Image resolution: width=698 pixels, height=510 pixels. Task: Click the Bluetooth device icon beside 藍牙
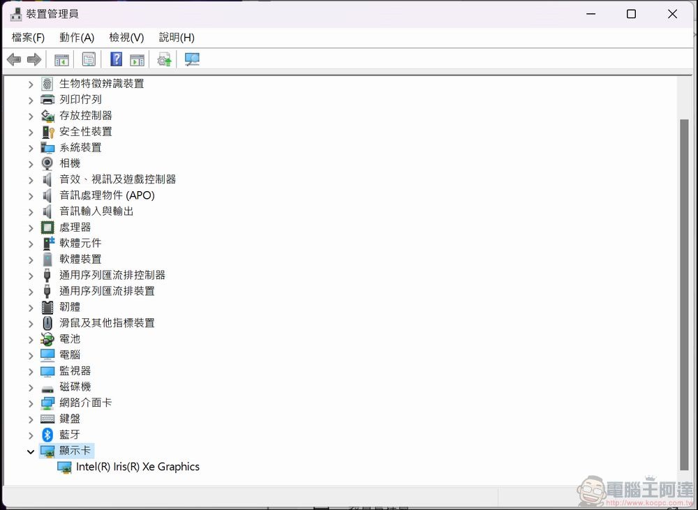coord(47,434)
